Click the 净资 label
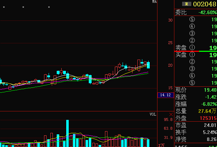 [181, 140]
